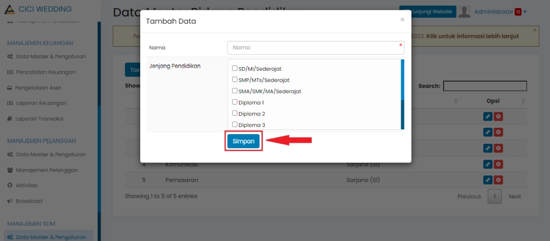The image size is (550, 241).
Task: Click the Next pagination link
Action: click(x=515, y=196)
